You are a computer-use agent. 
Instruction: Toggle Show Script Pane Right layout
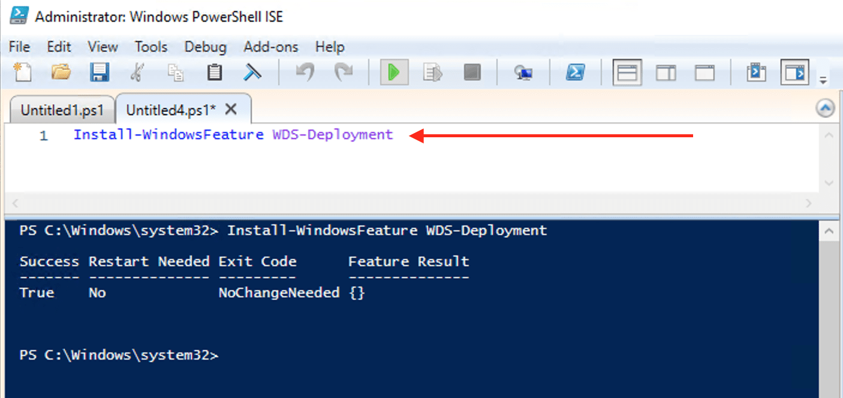(x=666, y=73)
